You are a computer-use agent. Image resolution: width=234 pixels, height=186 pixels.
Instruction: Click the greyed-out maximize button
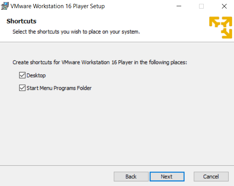click(201, 6)
